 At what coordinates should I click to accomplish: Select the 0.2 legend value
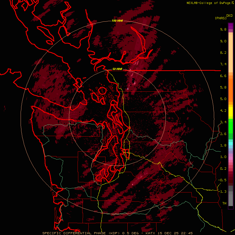tap(223, 169)
